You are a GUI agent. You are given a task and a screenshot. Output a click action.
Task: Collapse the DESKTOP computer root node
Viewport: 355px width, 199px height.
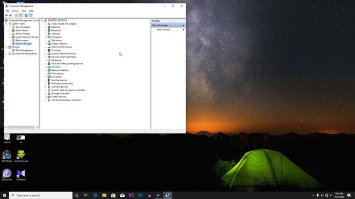42,20
